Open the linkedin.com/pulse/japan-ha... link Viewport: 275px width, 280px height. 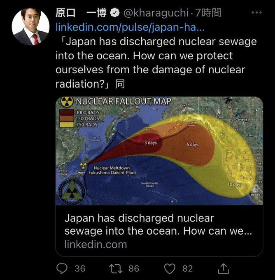pos(130,27)
